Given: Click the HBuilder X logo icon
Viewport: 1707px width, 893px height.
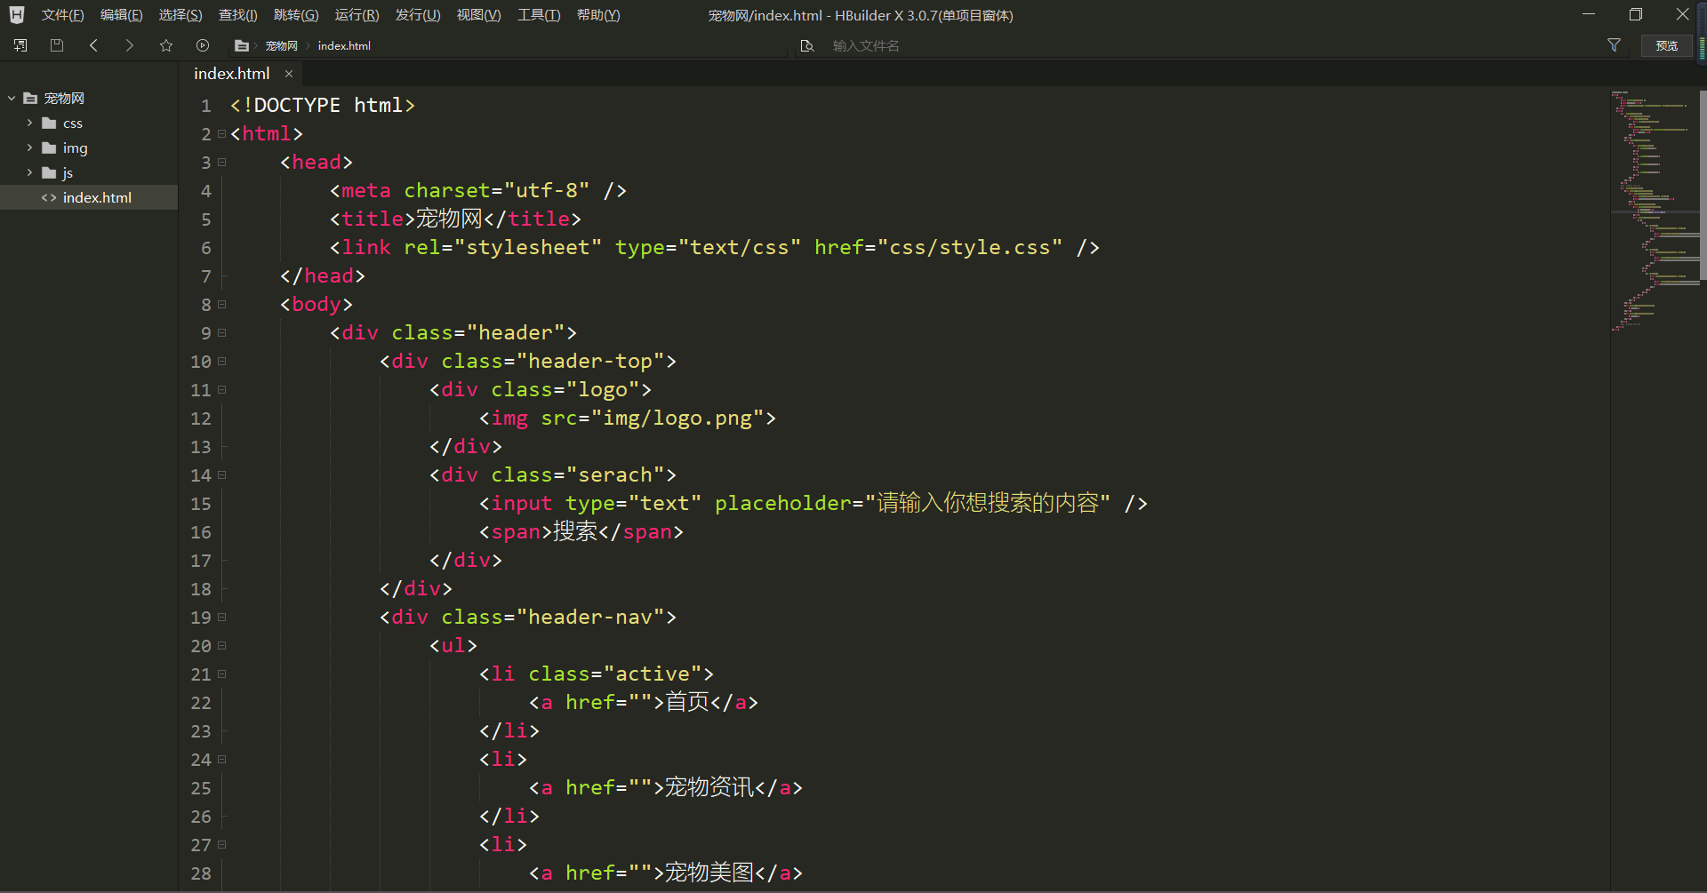Looking at the screenshot, I should click(x=17, y=15).
